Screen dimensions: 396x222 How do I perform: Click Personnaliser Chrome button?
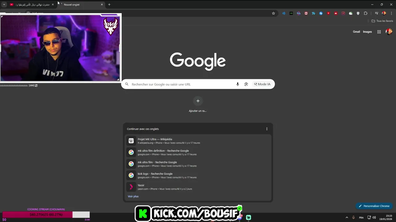(x=374, y=206)
